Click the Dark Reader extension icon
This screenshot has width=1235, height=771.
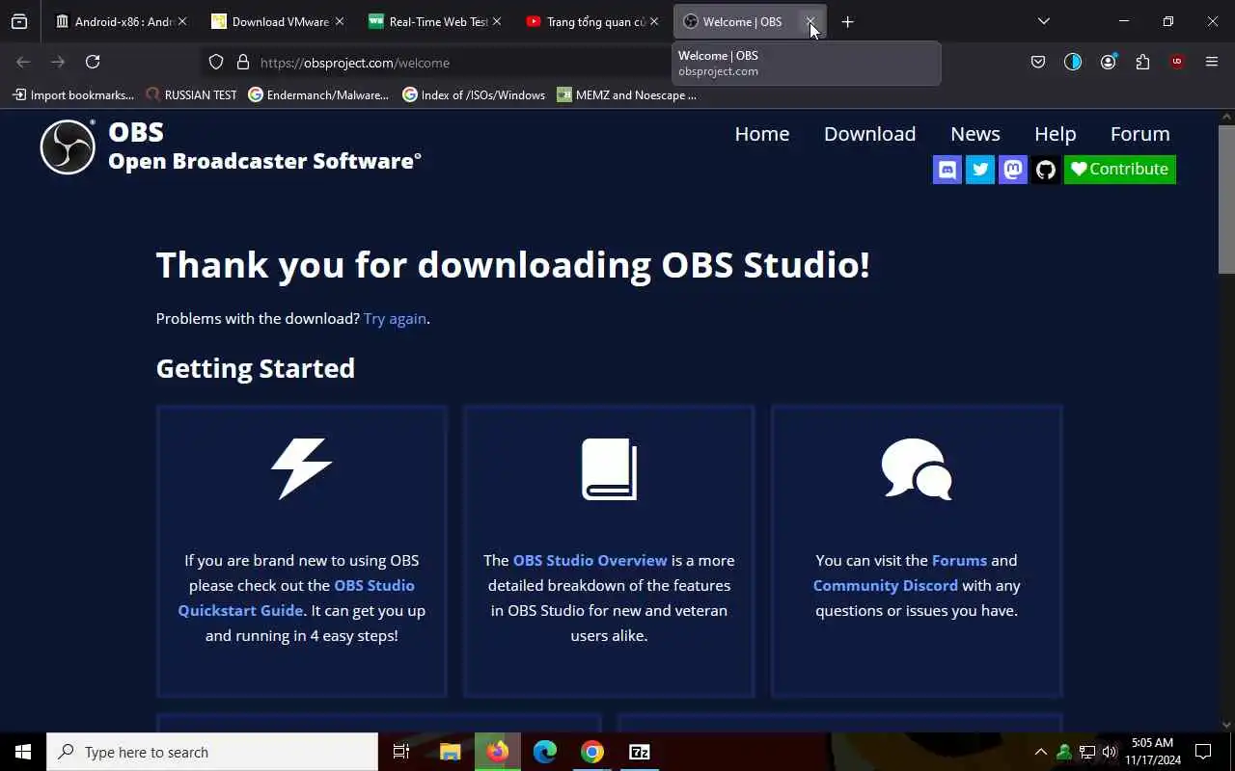(x=1073, y=62)
